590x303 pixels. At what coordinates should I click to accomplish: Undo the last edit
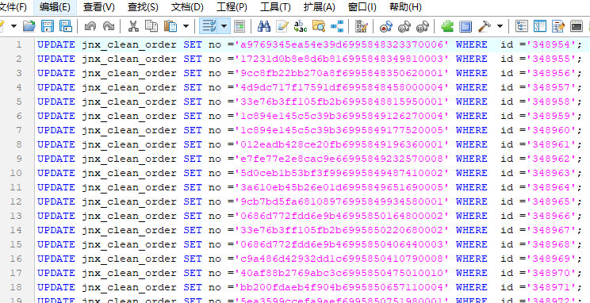coord(90,26)
